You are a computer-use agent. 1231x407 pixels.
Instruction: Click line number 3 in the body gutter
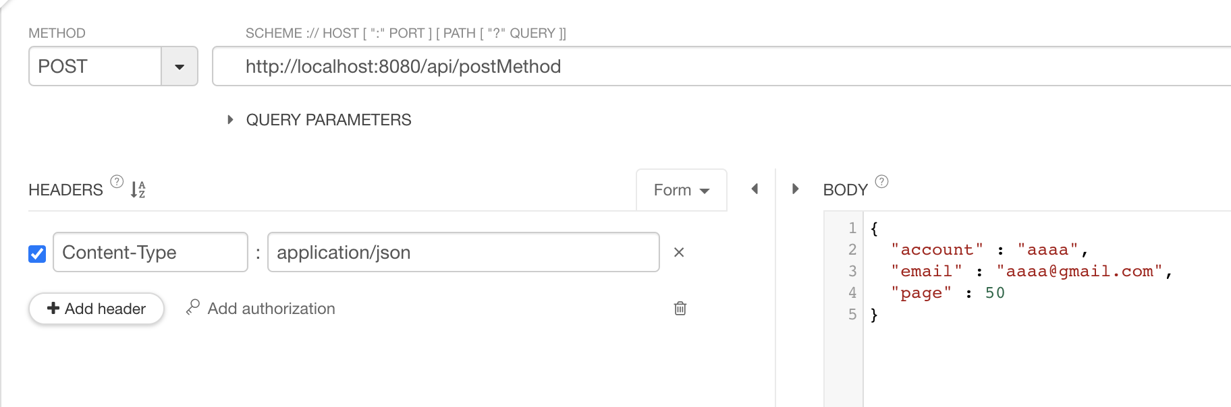(852, 271)
